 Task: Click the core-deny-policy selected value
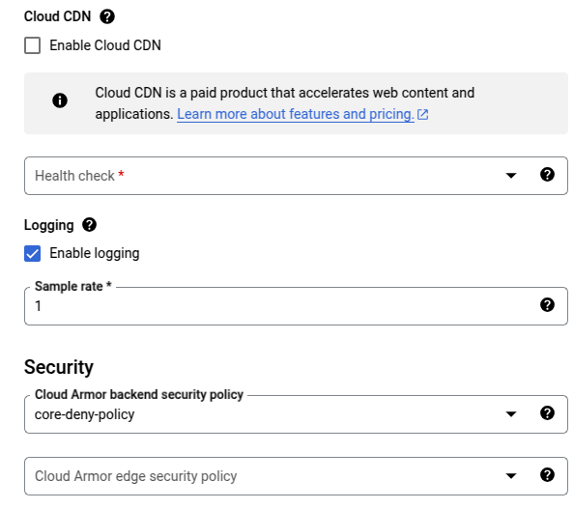[x=85, y=414]
